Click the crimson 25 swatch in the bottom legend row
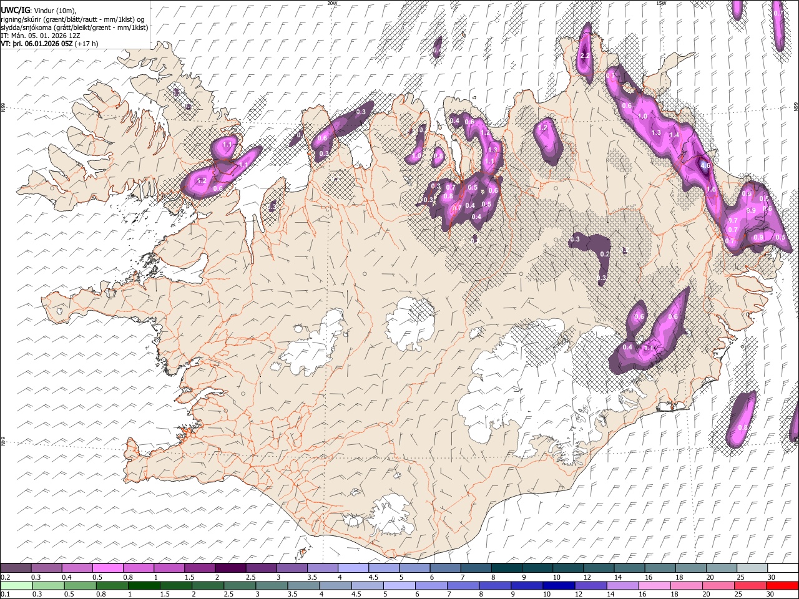 [750, 585]
